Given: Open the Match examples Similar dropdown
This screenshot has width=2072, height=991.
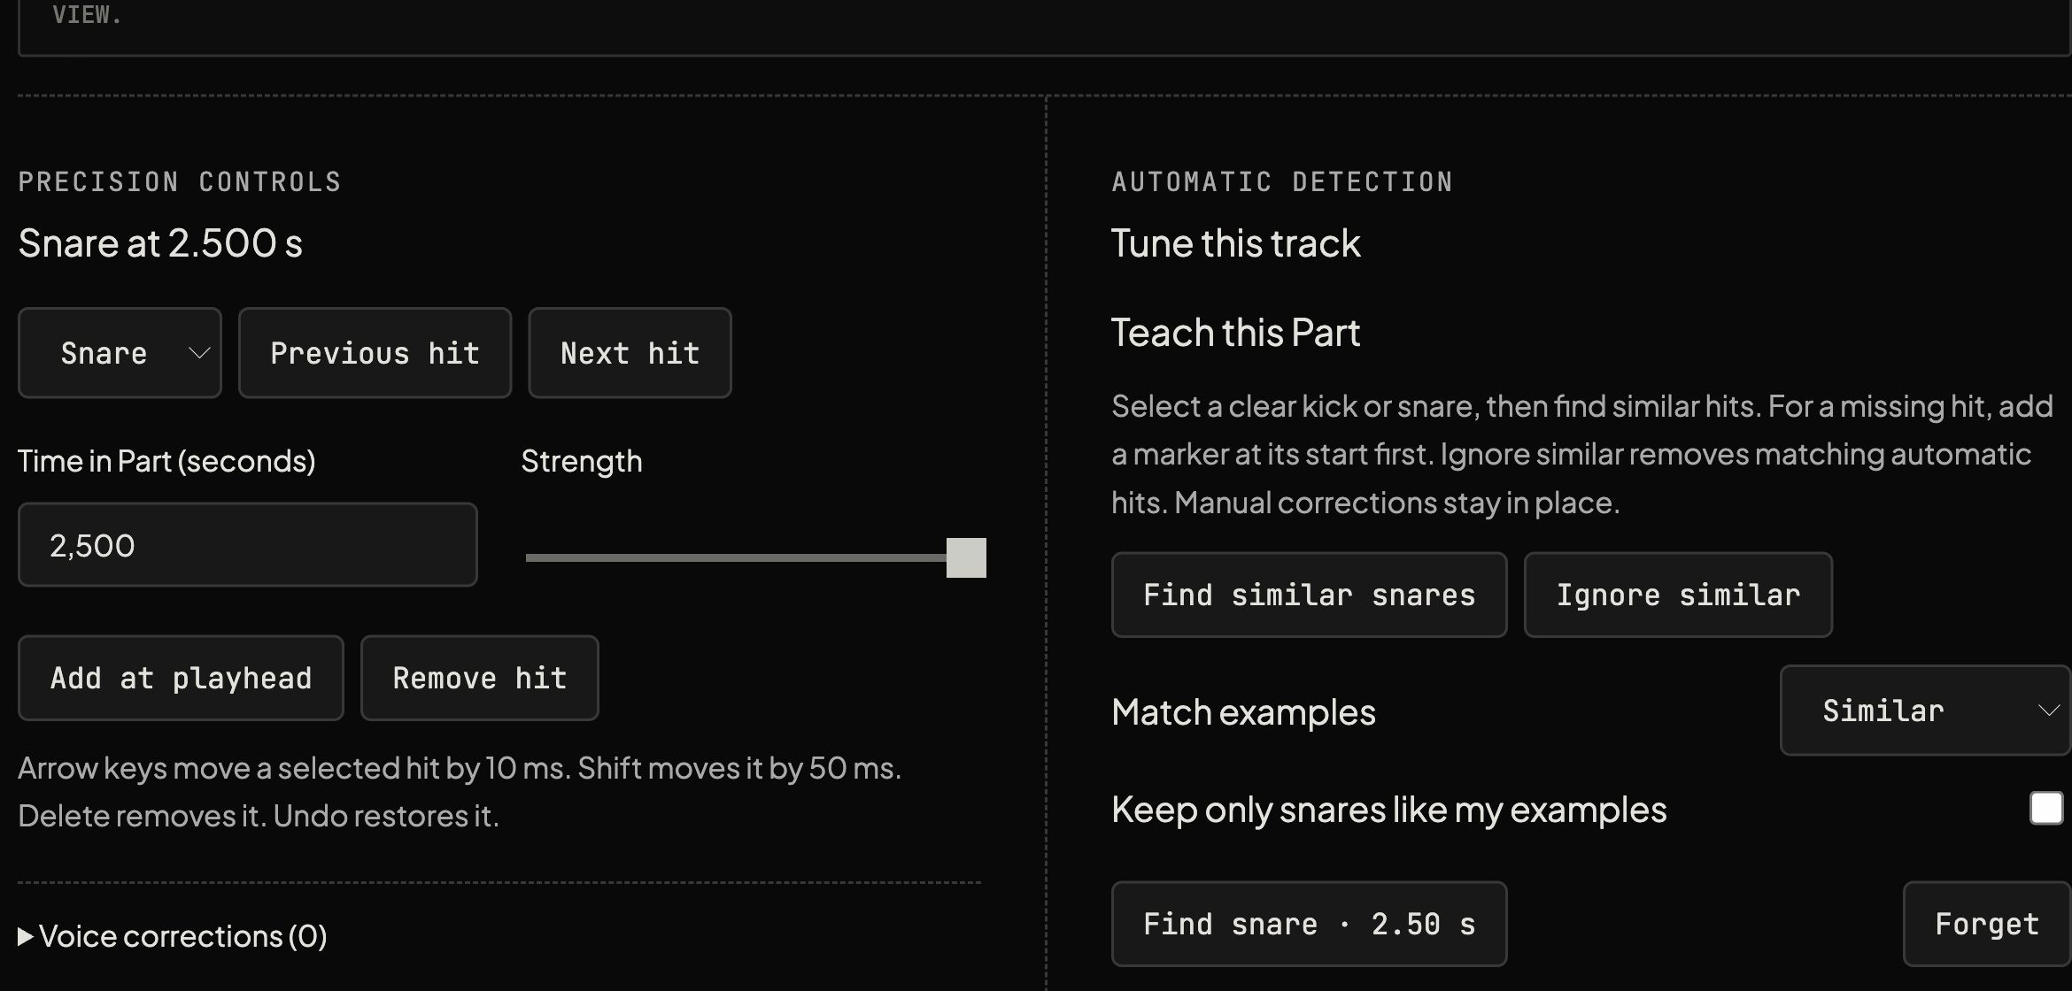Looking at the screenshot, I should [1925, 711].
